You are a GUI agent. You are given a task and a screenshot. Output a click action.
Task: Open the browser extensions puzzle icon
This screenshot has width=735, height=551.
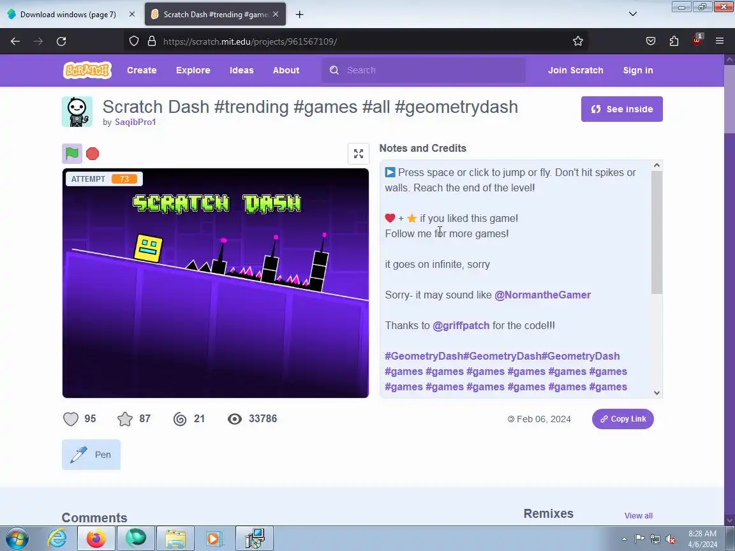tap(674, 41)
